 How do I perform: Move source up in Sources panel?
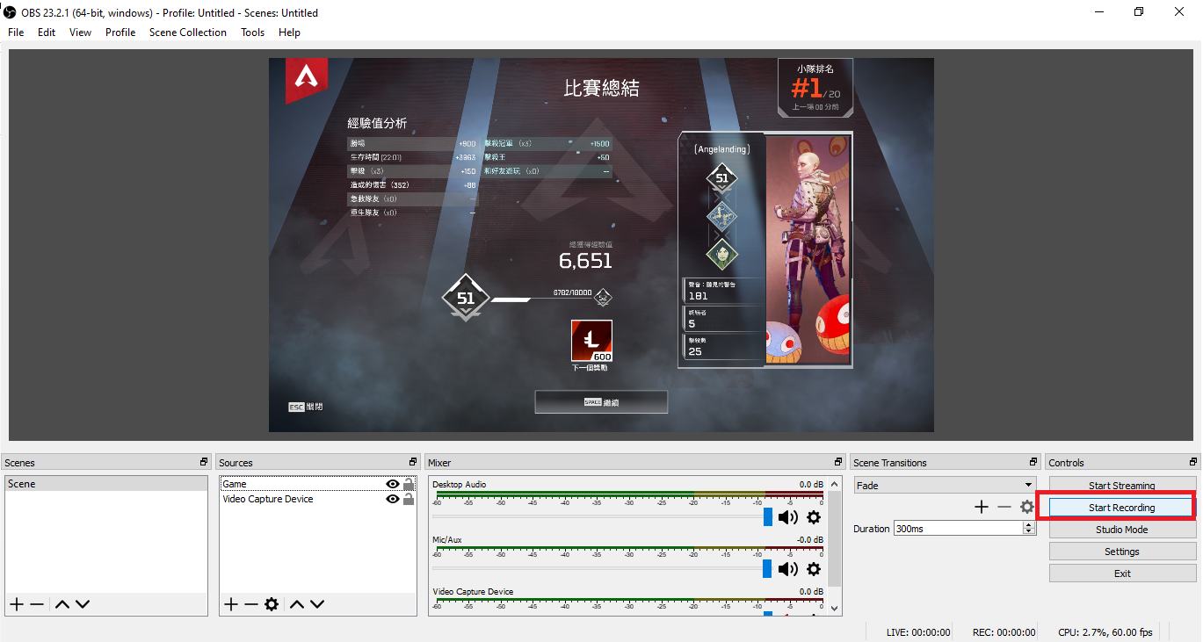point(297,604)
